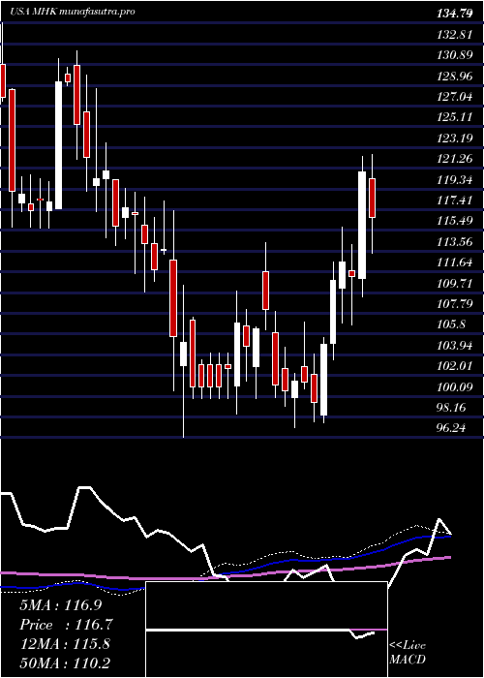Click the 109.71 price axis label

[x=454, y=283]
